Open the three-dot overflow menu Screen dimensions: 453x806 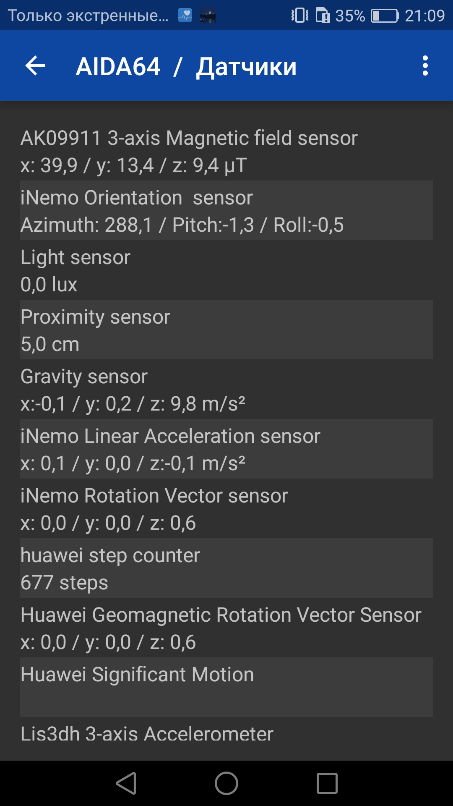[x=425, y=66]
